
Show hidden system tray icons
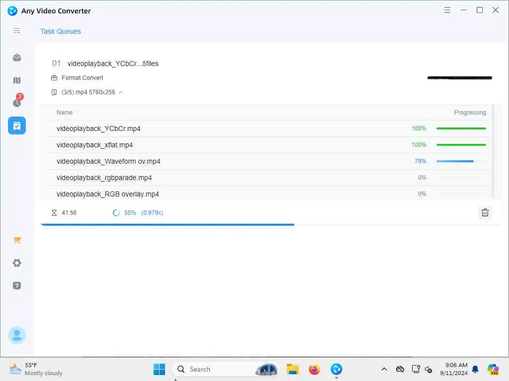(x=384, y=369)
